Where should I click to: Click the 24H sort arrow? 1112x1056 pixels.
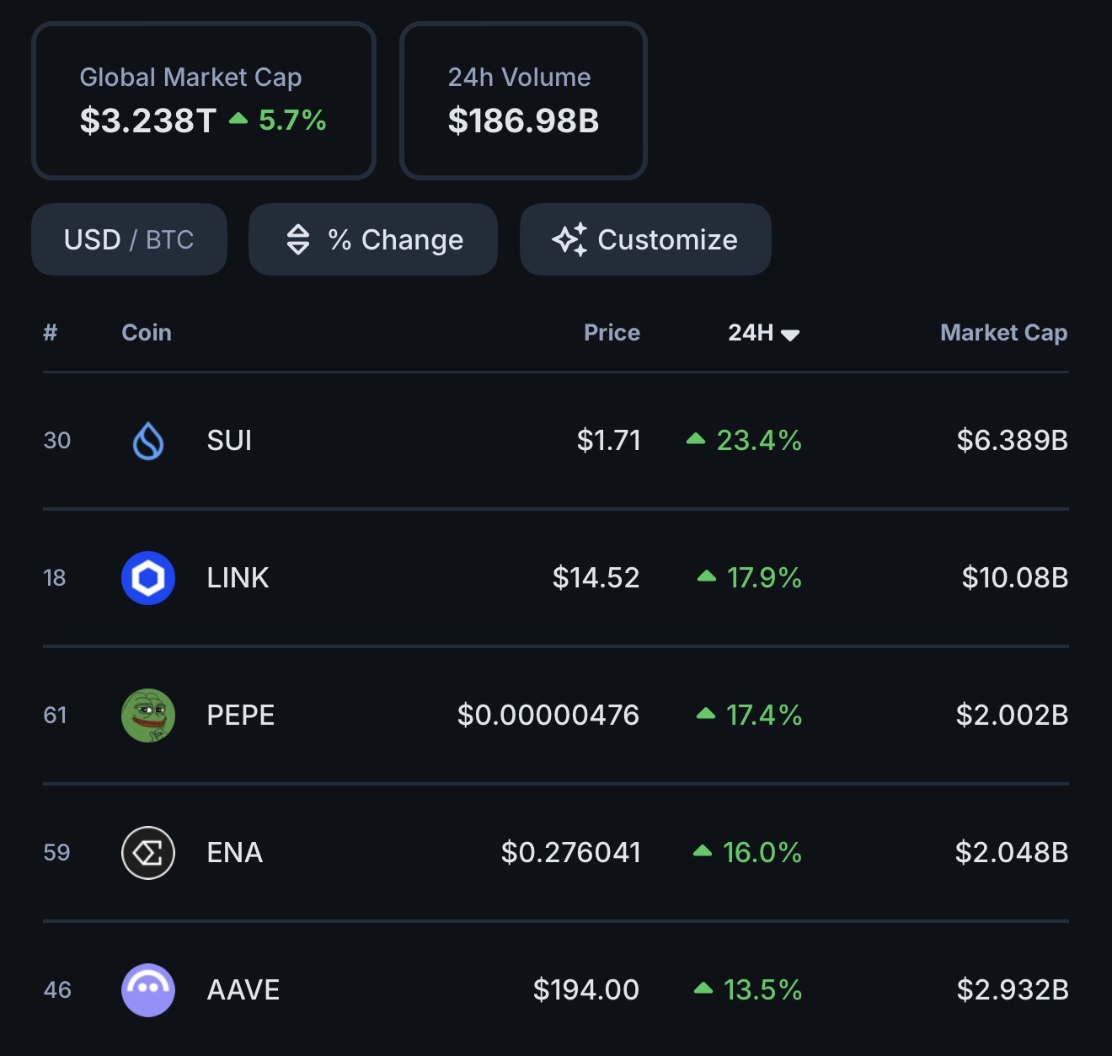click(790, 335)
